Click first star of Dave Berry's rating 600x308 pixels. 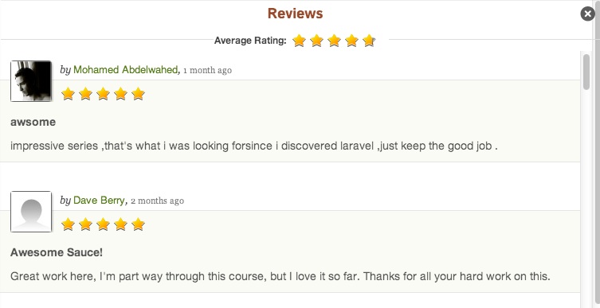(x=68, y=224)
